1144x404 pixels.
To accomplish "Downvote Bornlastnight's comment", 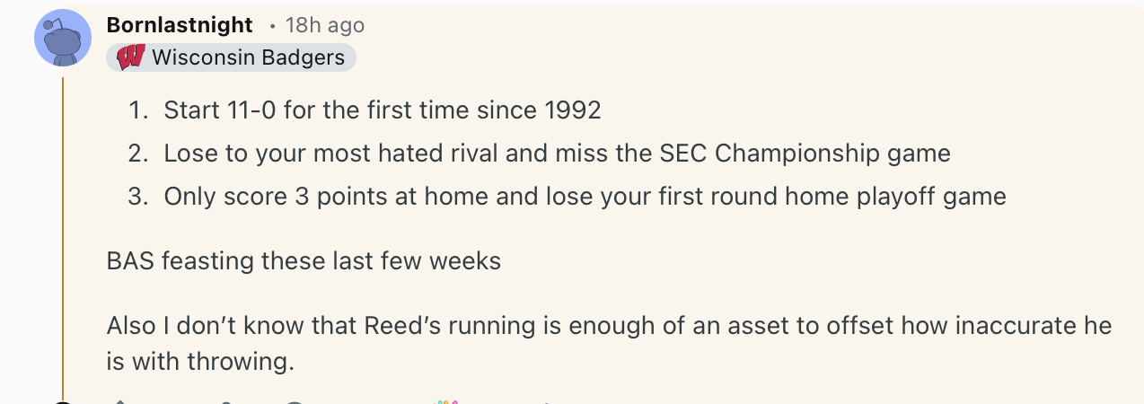I will [226, 401].
